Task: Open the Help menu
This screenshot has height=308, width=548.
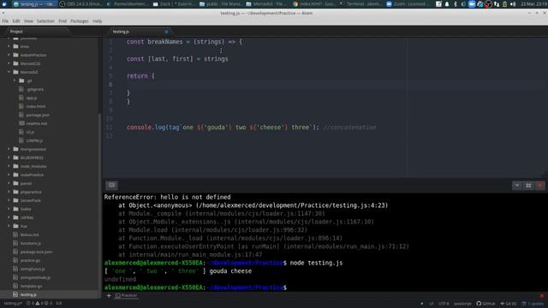Action: [97, 21]
